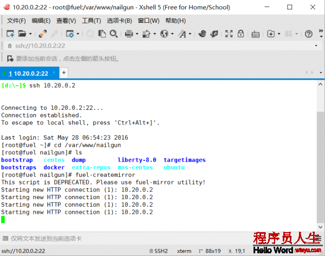Click the Paste clipboard icon
325x256 pixels.
(102, 34)
